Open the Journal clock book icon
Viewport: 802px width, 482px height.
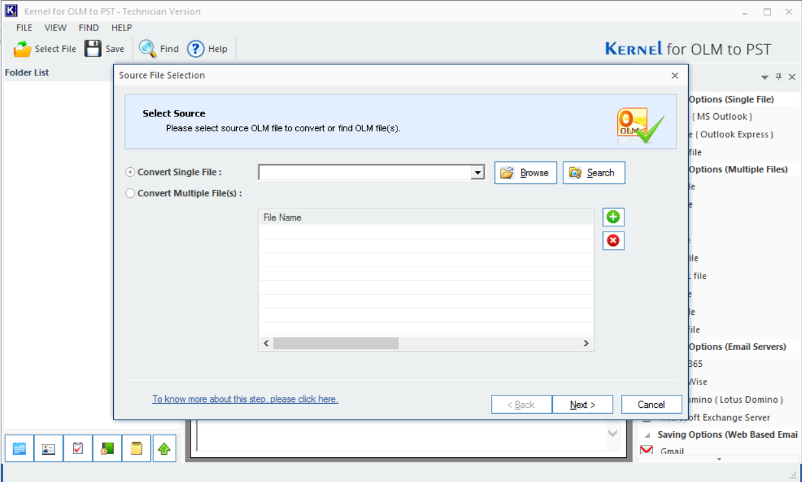[107, 449]
